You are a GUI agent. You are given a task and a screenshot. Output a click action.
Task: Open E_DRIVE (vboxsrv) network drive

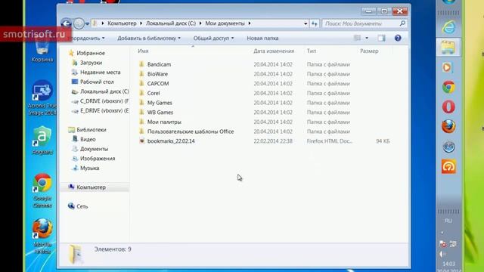coord(104,110)
